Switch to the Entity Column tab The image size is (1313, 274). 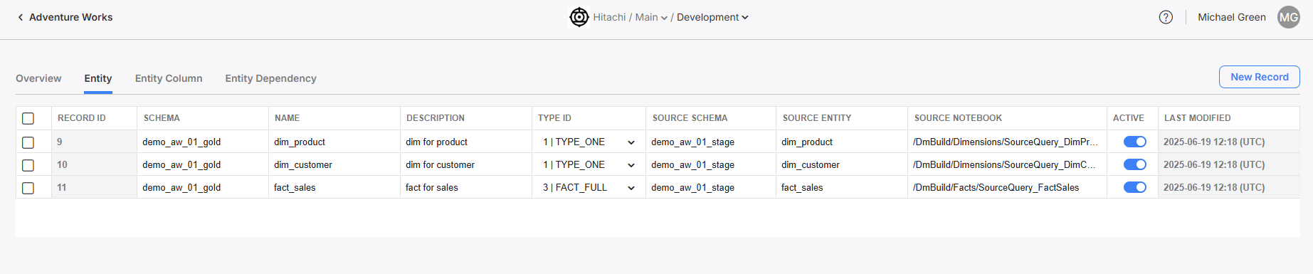(169, 78)
